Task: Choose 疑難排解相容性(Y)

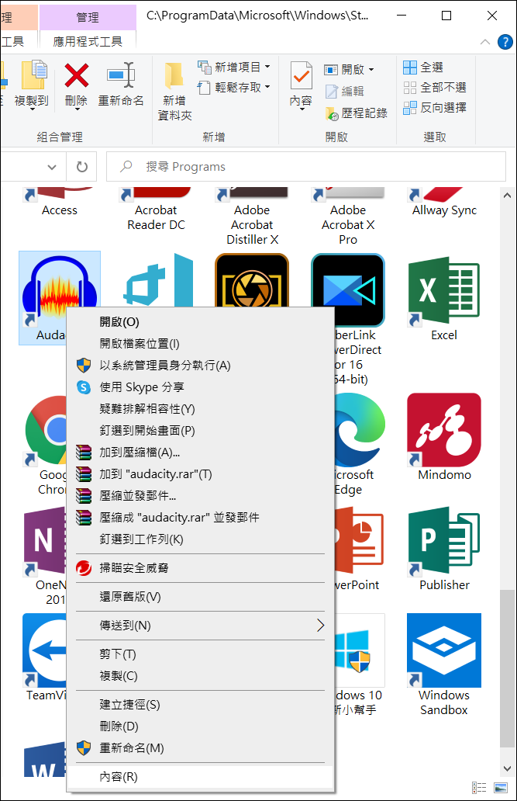Action: pos(200,409)
